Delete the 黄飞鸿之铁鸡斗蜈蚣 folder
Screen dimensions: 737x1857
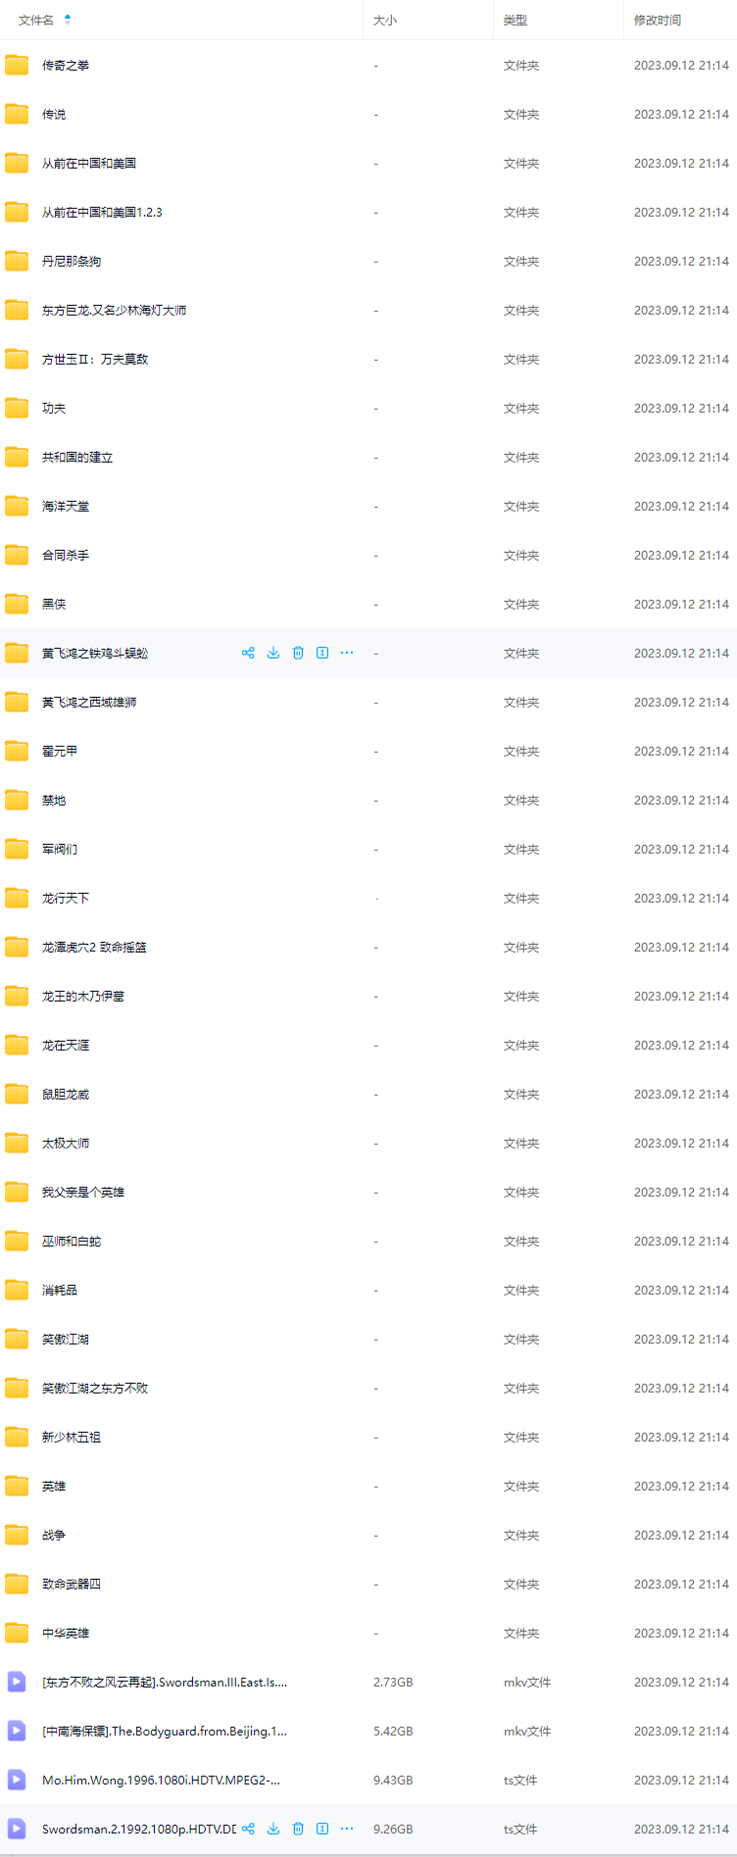[x=298, y=653]
